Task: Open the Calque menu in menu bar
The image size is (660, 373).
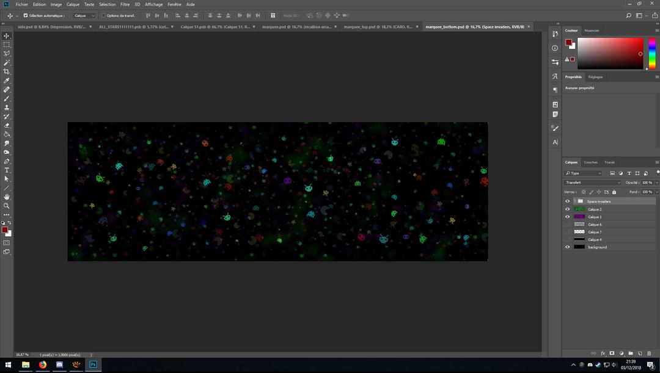Action: (73, 4)
